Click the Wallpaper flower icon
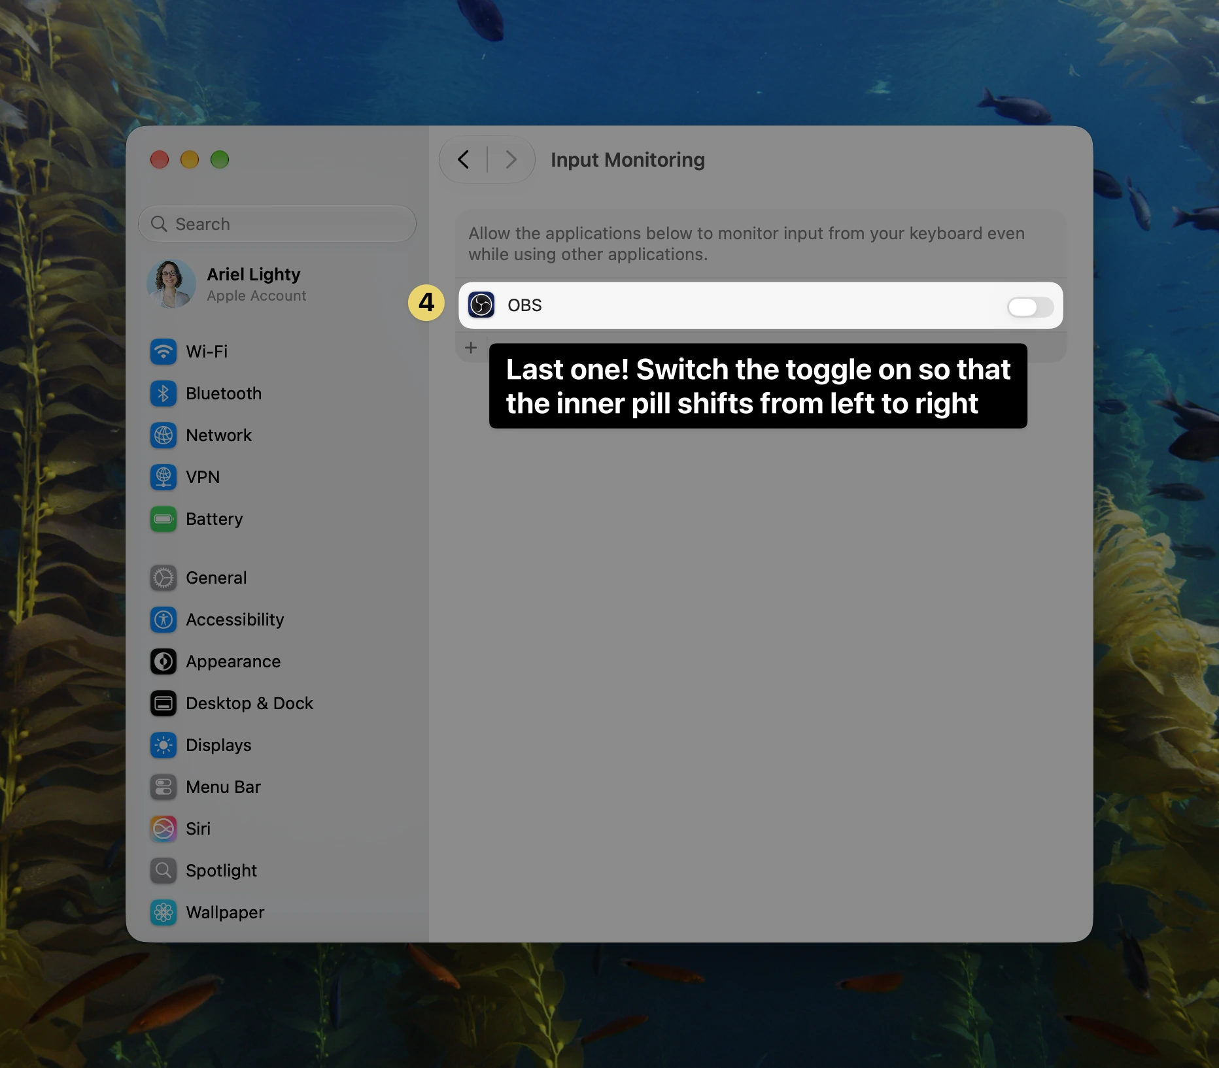1219x1068 pixels. pos(163,912)
